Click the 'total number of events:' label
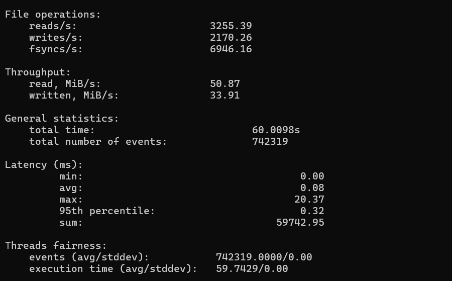Screen dimensions: 452x281 98,142
